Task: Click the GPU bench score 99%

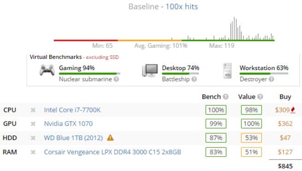Action: 216,124
